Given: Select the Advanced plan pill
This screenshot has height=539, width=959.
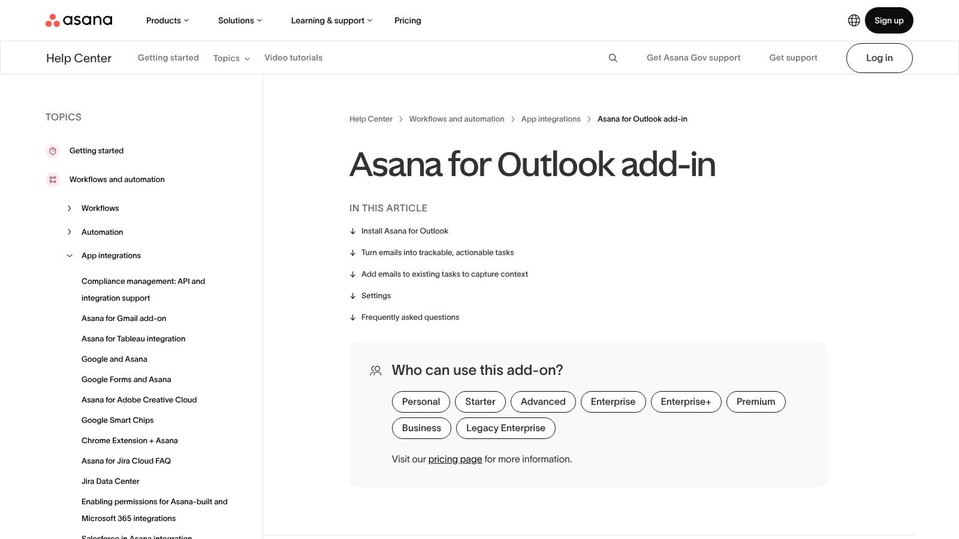Looking at the screenshot, I should pyautogui.click(x=543, y=402).
